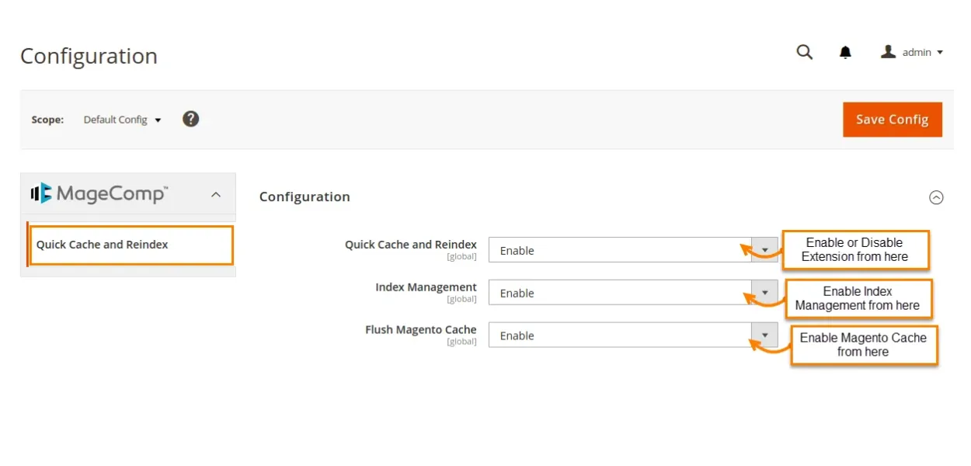Image resolution: width=971 pixels, height=466 pixels.
Task: Open the Default Config scope dropdown
Action: 122,120
